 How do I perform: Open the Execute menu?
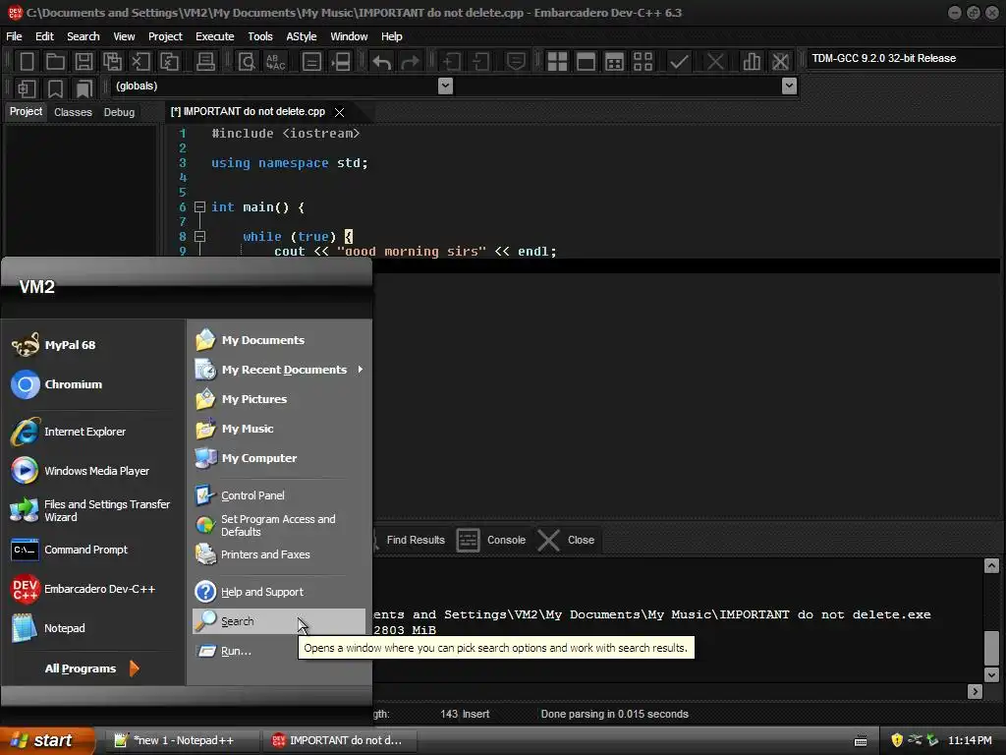(215, 36)
